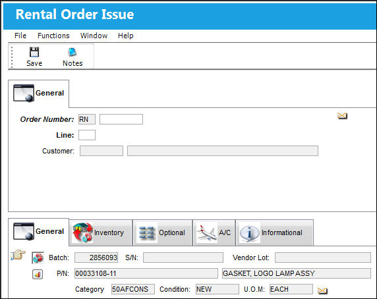
Task: Click the S/N field
Action: (183, 258)
